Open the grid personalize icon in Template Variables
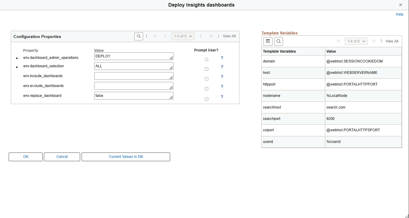409x218 pixels. click(268, 41)
